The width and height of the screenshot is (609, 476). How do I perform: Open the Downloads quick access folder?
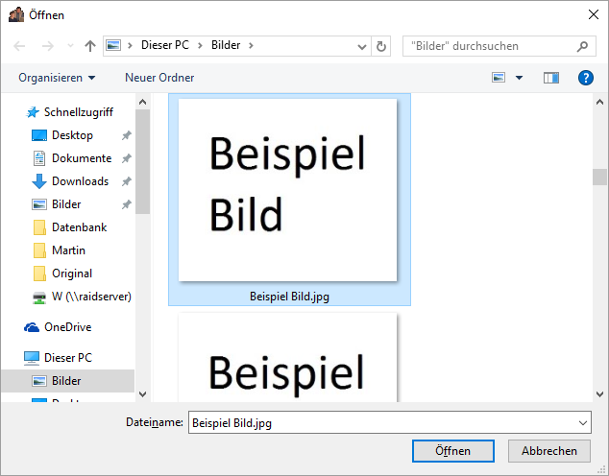tap(80, 181)
